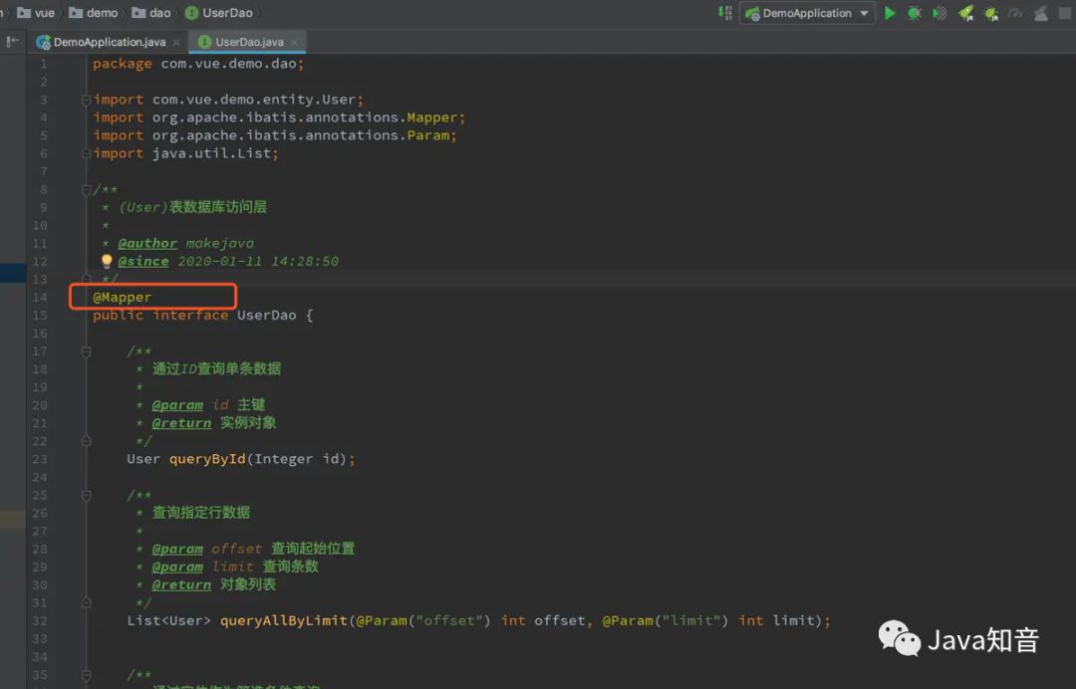The image size is (1076, 689).
Task: Switch to the DemoApplication.java tab
Action: click(108, 42)
